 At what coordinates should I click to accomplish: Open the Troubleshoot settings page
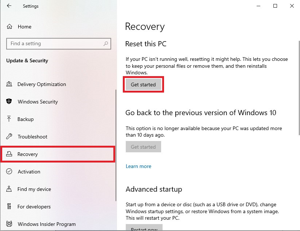32,137
